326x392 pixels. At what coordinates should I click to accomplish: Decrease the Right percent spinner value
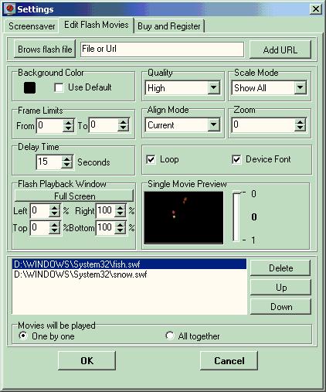coord(121,214)
